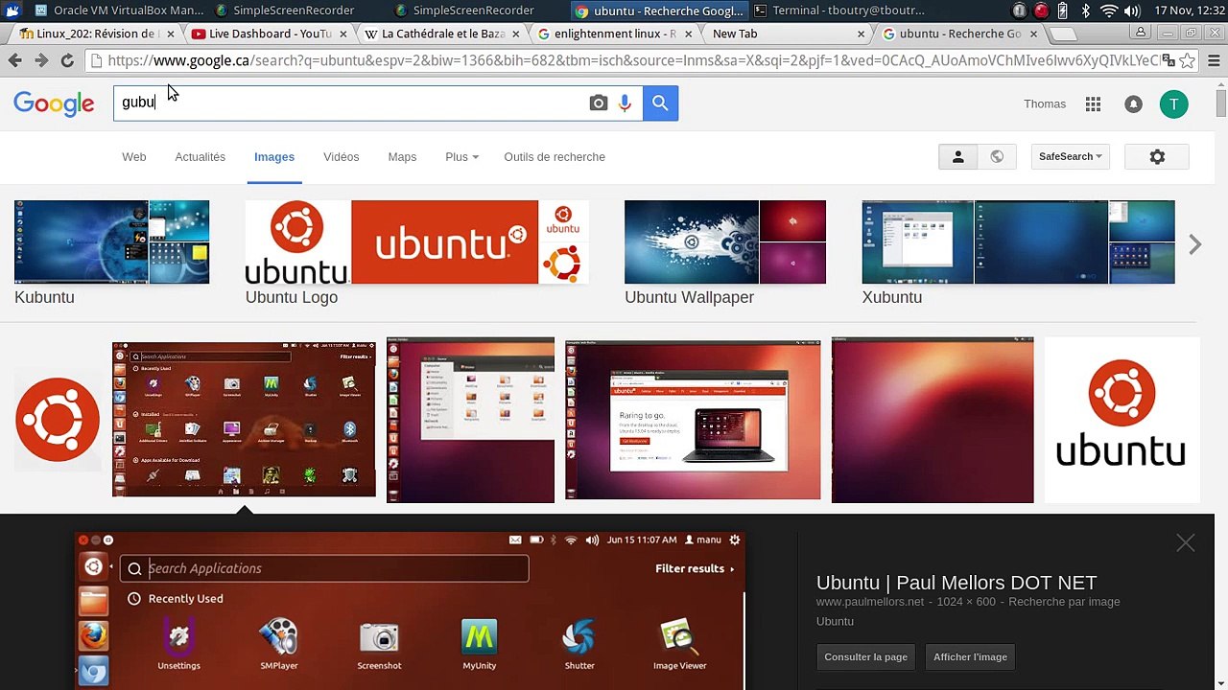Open the www.paulmellors.net source link
Screen dimensions: 1228x690
click(870, 602)
